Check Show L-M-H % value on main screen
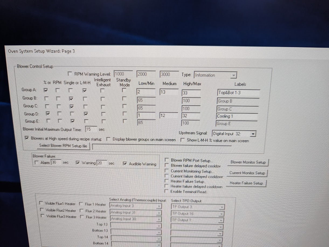The width and height of the screenshot is (329, 247). [x=183, y=140]
